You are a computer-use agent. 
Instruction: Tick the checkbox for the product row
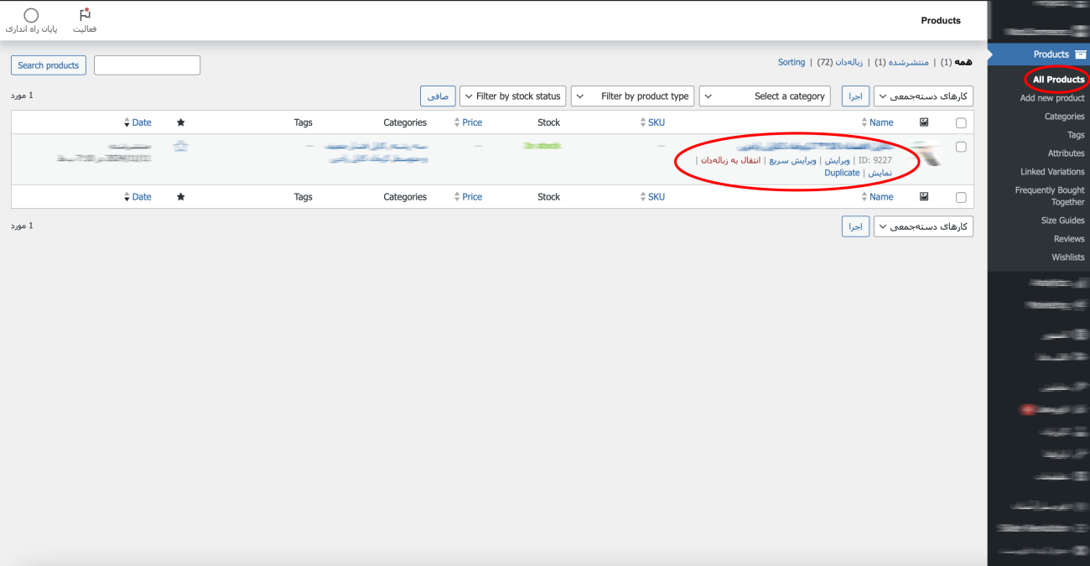(961, 147)
